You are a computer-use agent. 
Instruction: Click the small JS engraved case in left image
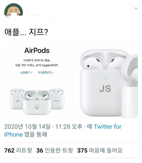click(x=17, y=99)
